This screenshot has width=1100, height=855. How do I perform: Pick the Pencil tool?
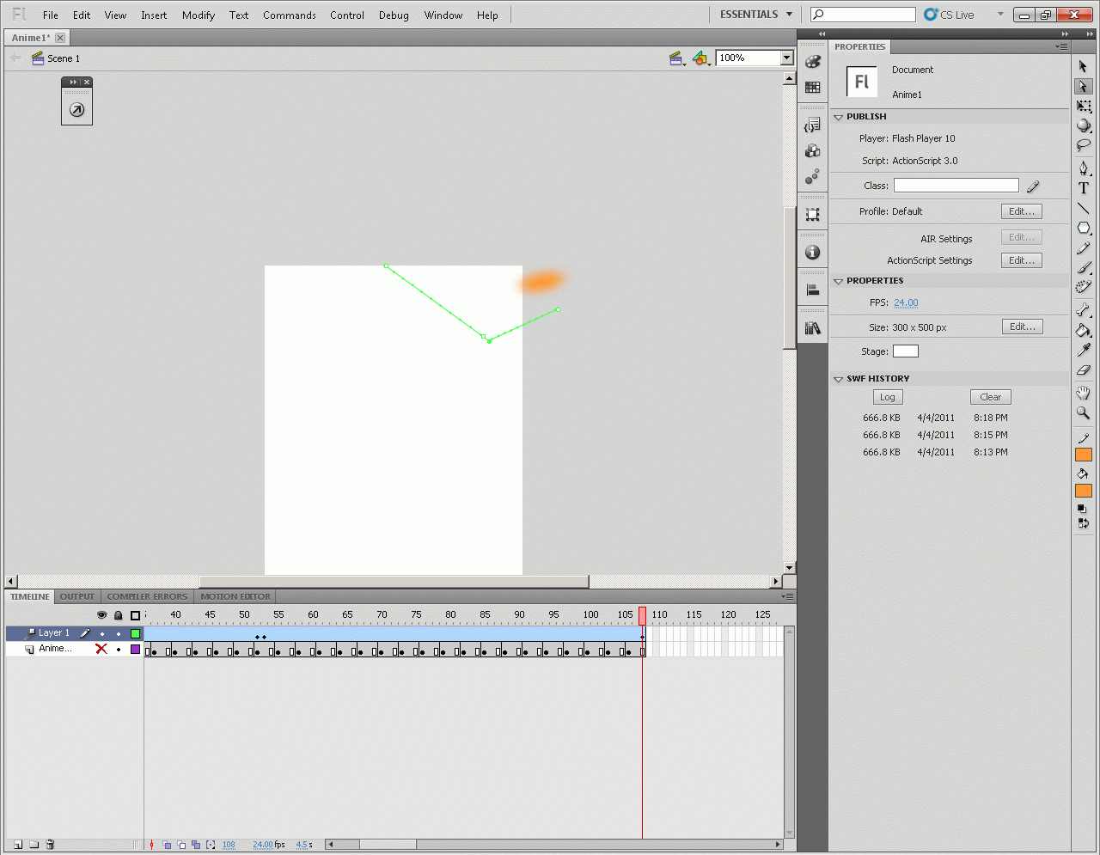[1083, 247]
